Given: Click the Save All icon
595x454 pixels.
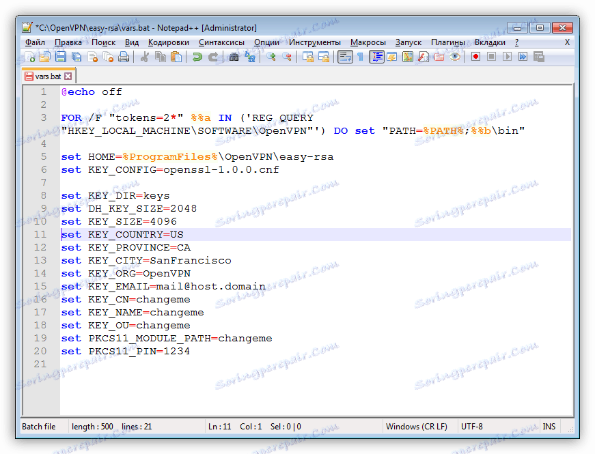Looking at the screenshot, I should pos(77,57).
